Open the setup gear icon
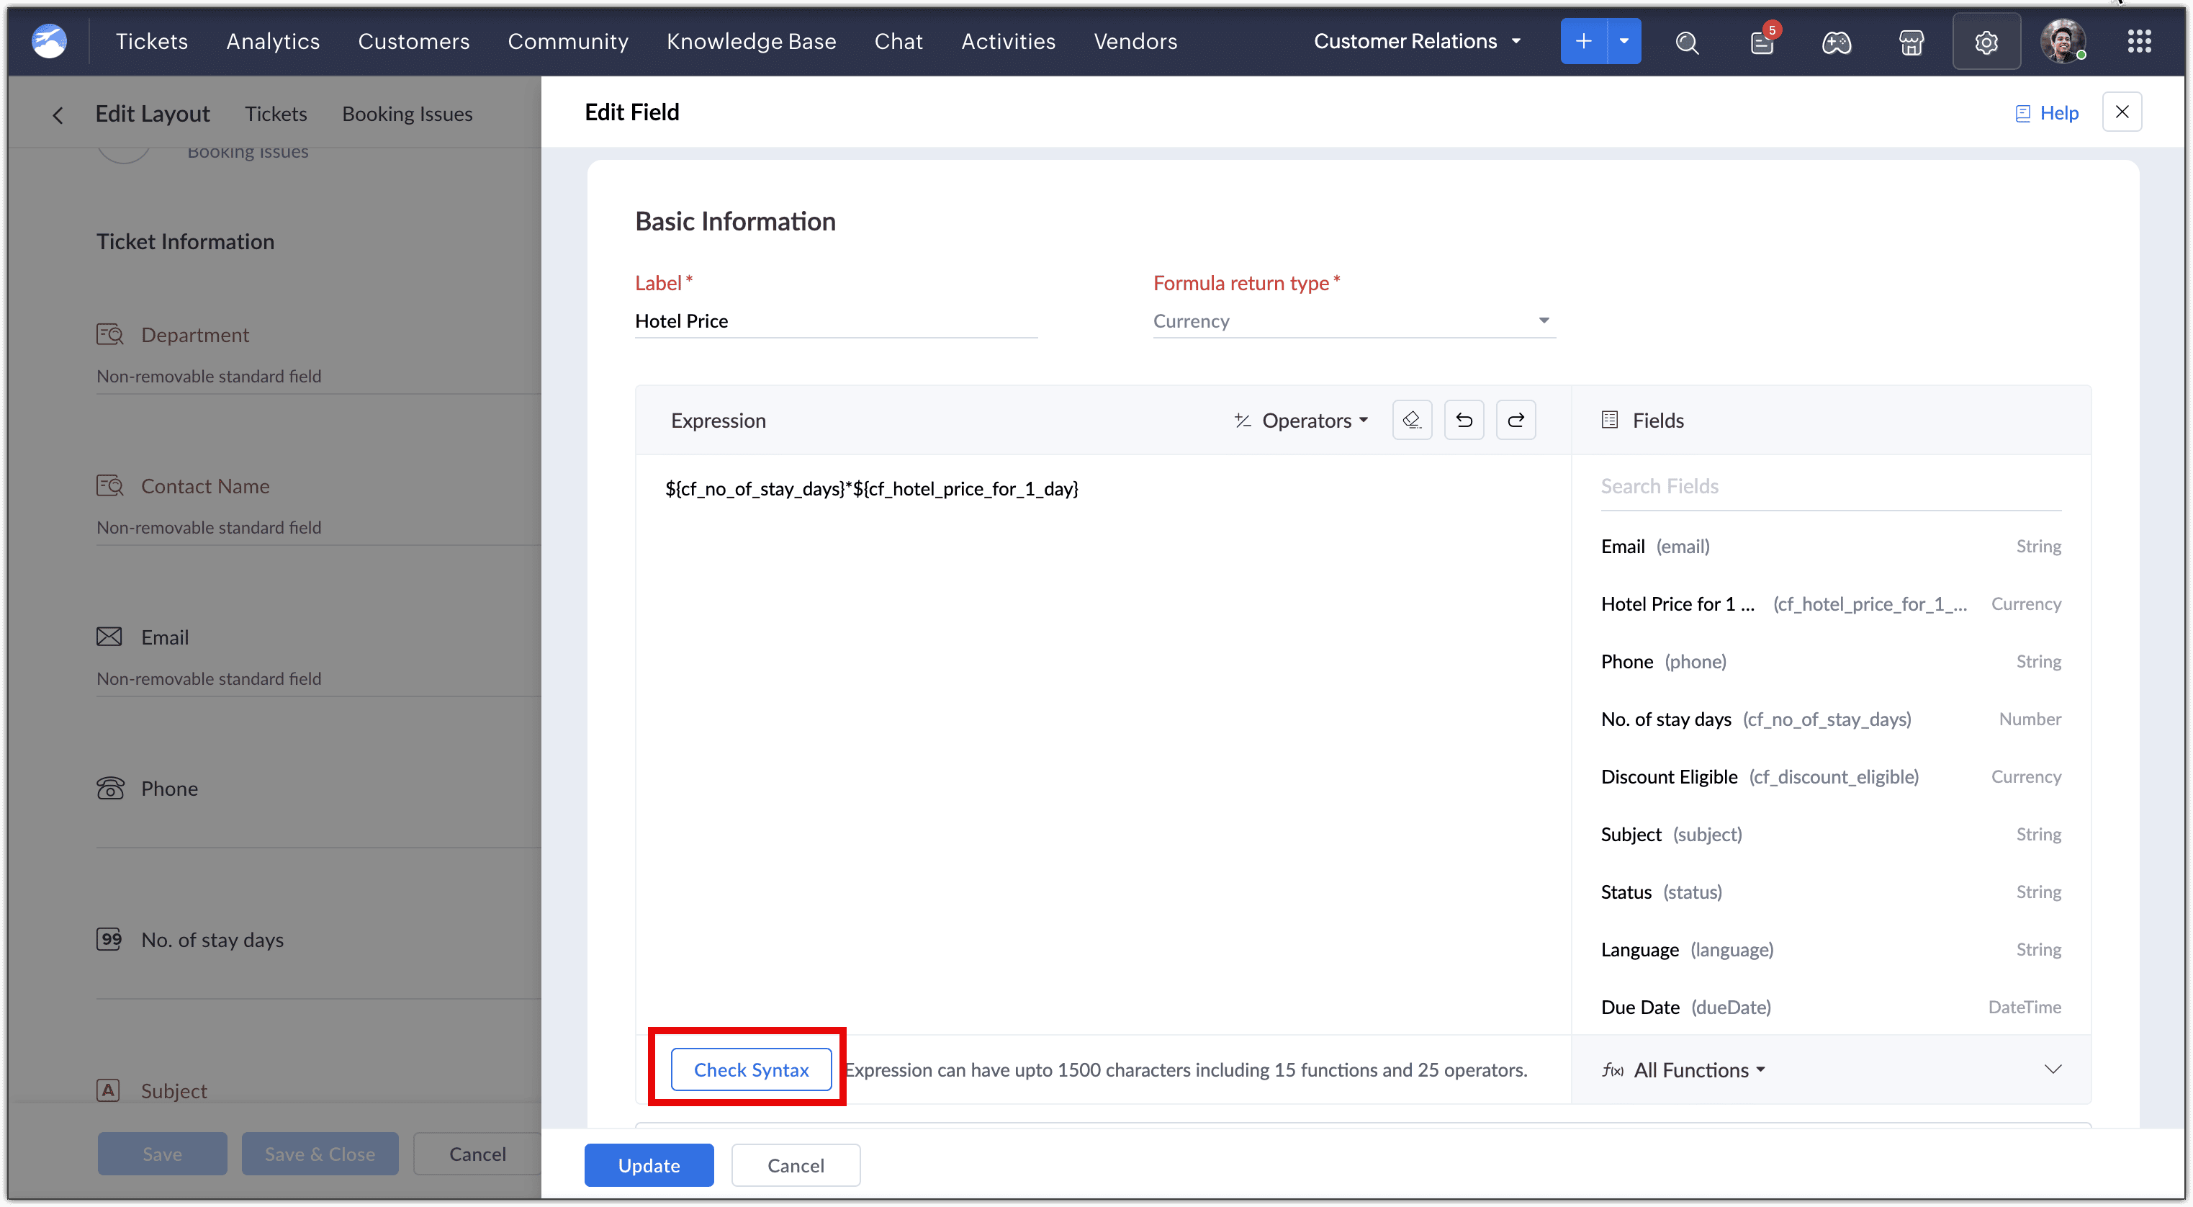Viewport: 2193px width, 1207px height. coord(1985,42)
